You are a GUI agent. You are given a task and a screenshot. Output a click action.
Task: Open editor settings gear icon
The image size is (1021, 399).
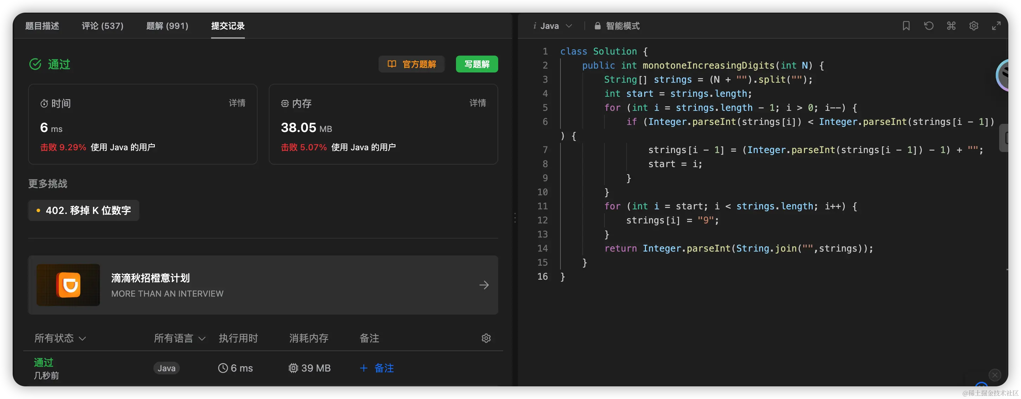click(974, 26)
